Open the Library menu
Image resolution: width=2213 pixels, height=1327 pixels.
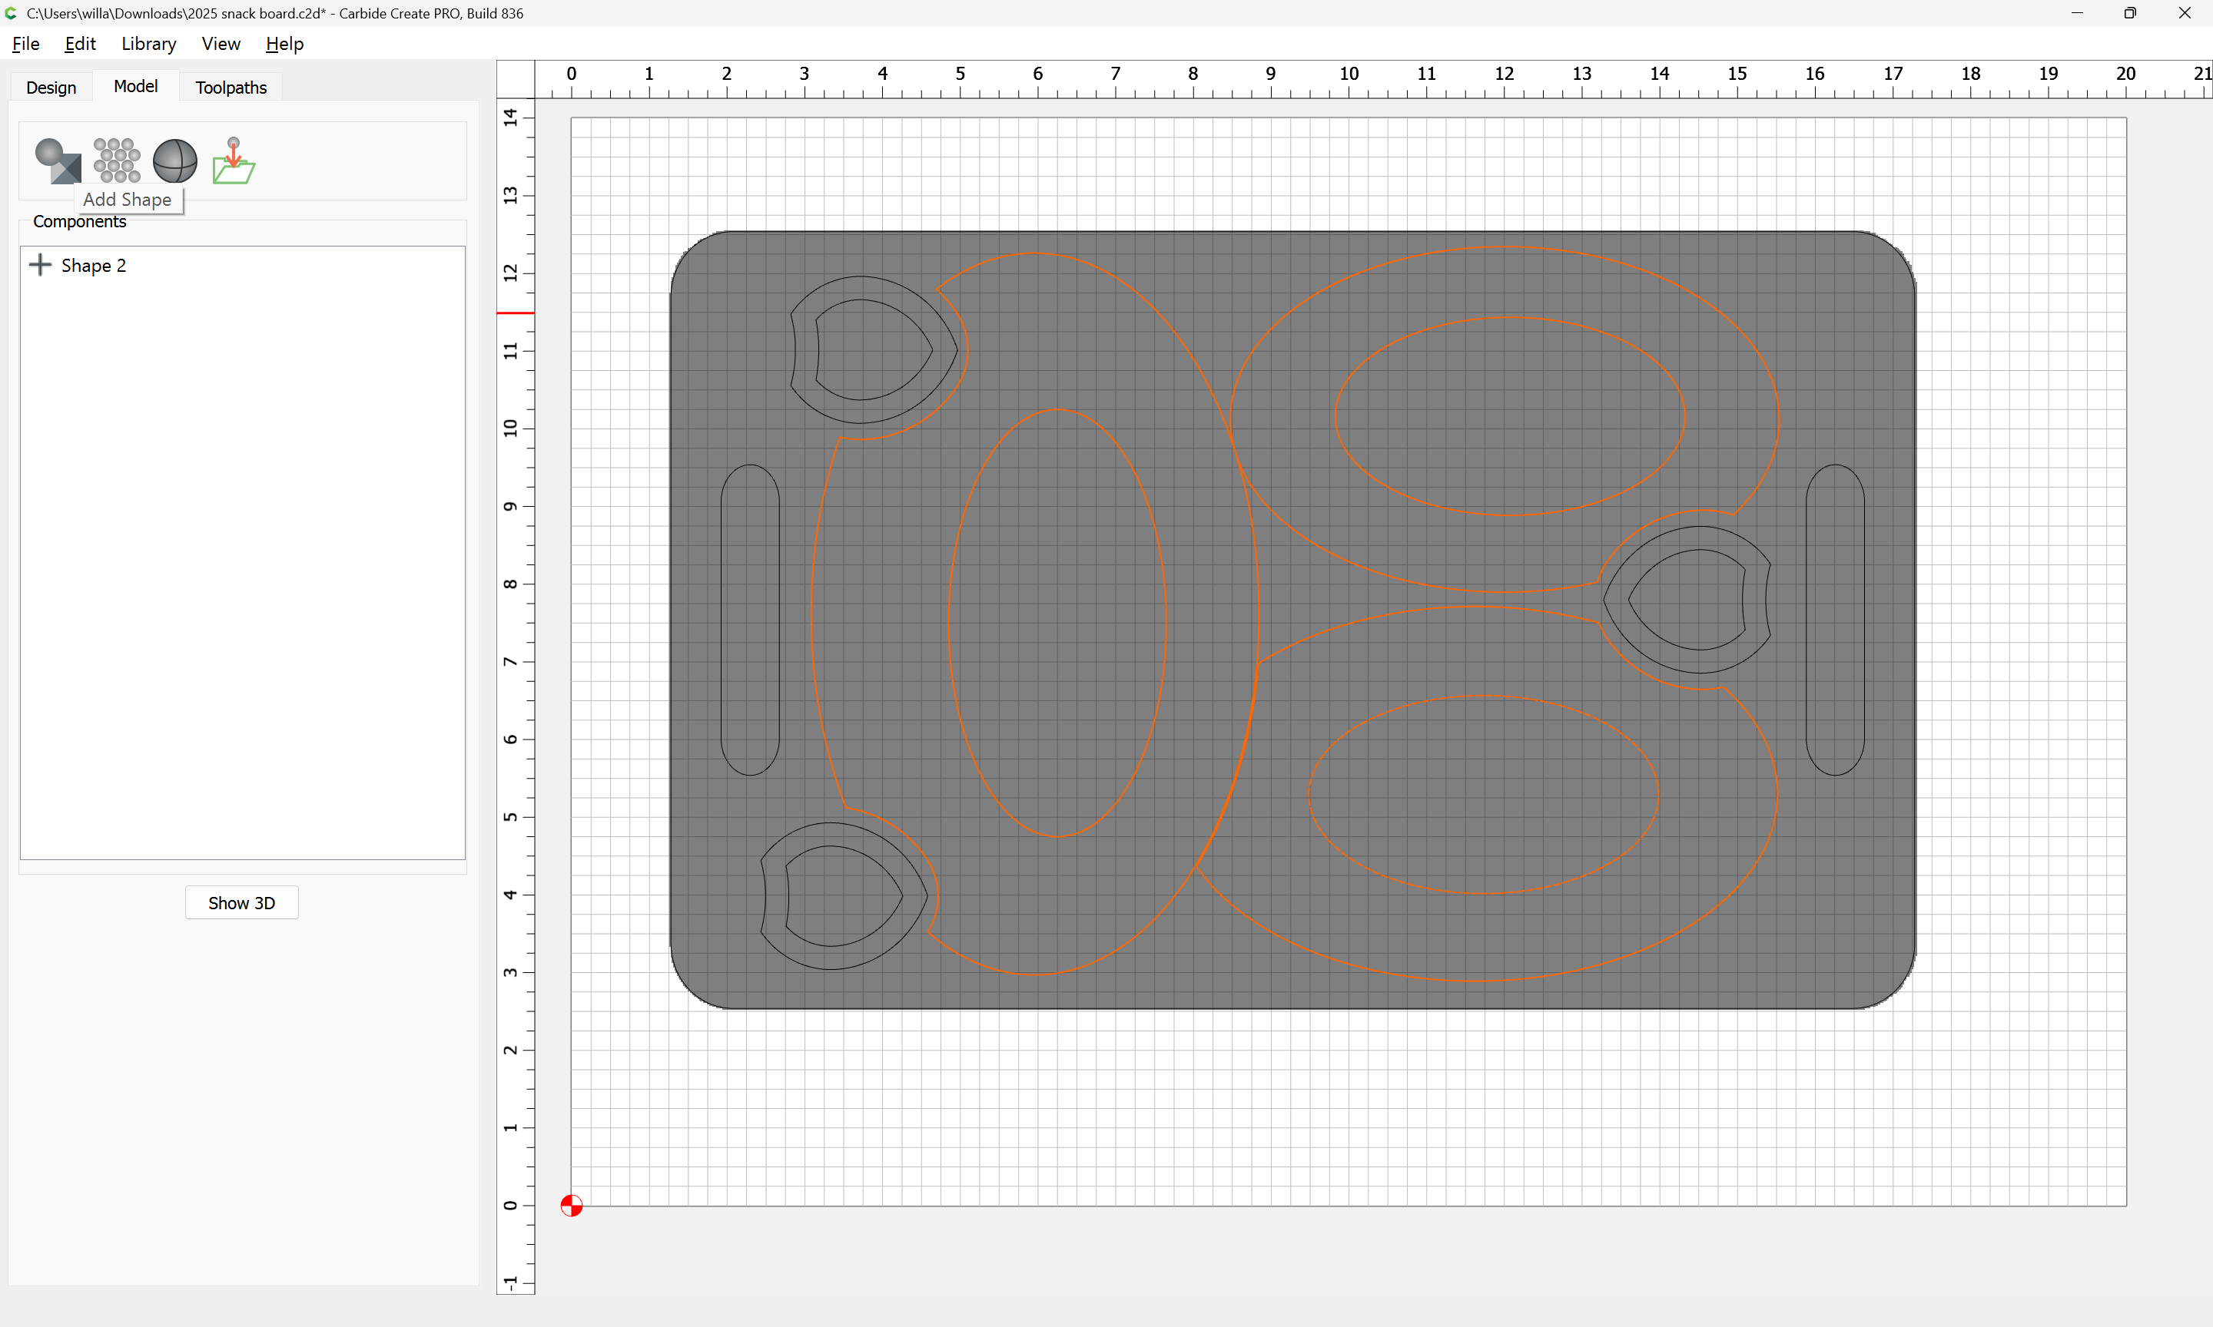[x=148, y=44]
